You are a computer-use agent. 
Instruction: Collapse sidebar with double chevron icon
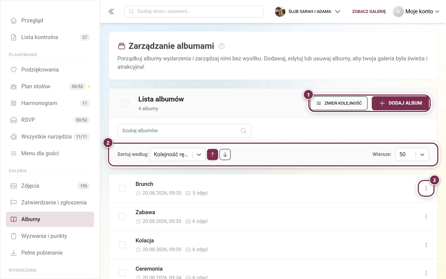pyautogui.click(x=111, y=11)
